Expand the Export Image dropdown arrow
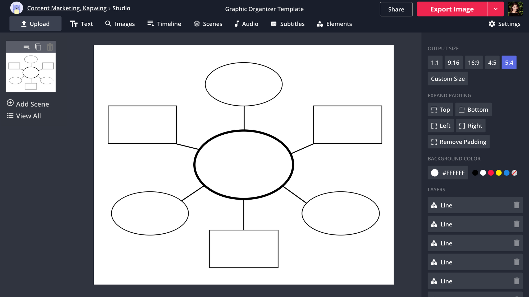The height and width of the screenshot is (297, 529). coord(495,9)
